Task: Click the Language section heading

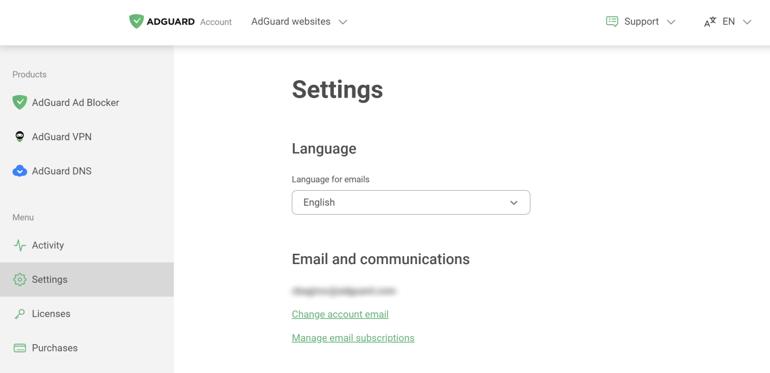Action: tap(324, 149)
